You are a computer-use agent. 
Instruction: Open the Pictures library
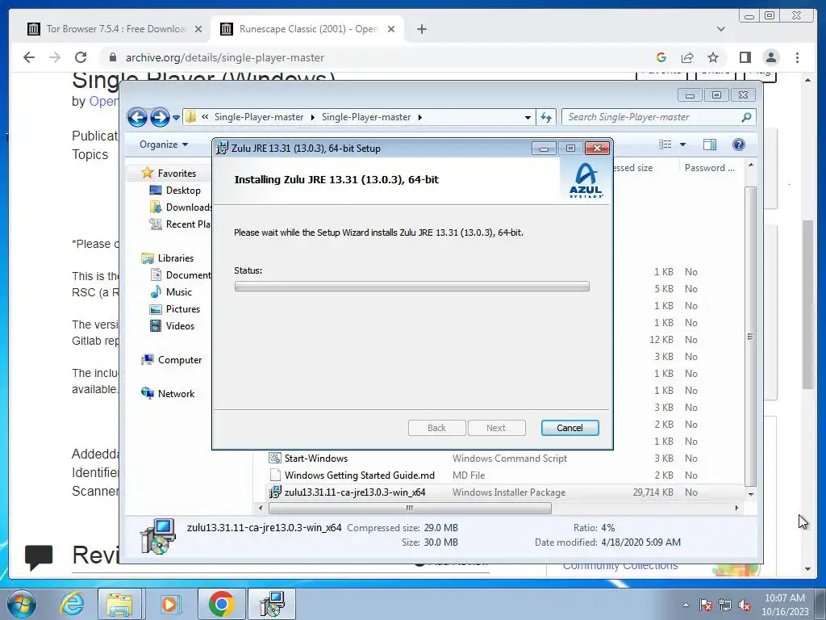pos(175,309)
